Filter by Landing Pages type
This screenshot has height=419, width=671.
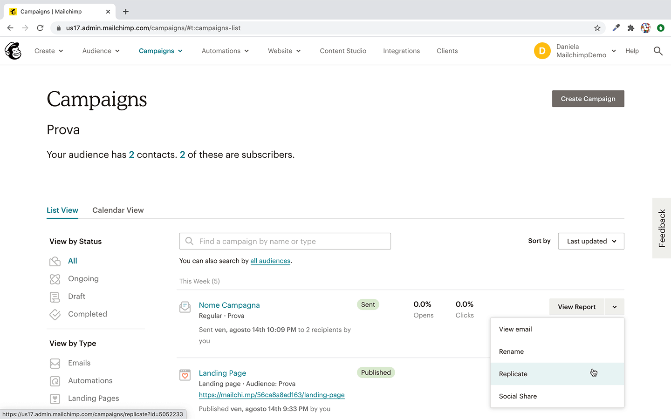click(94, 399)
